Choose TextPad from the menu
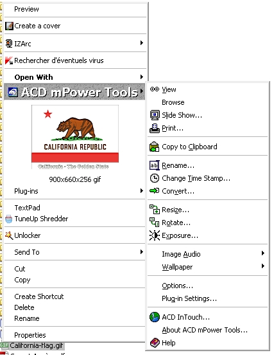 [75, 208]
